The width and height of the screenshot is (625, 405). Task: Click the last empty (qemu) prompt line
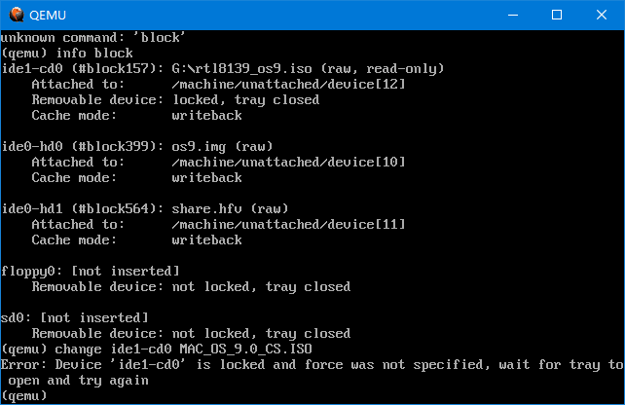coord(24,396)
